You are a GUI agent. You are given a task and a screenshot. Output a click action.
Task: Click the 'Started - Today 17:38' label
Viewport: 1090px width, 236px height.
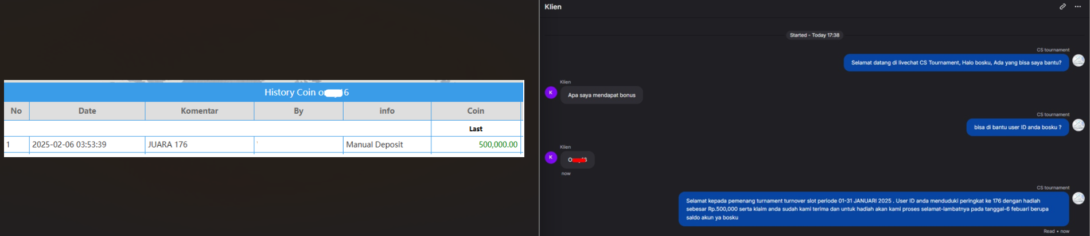click(814, 35)
